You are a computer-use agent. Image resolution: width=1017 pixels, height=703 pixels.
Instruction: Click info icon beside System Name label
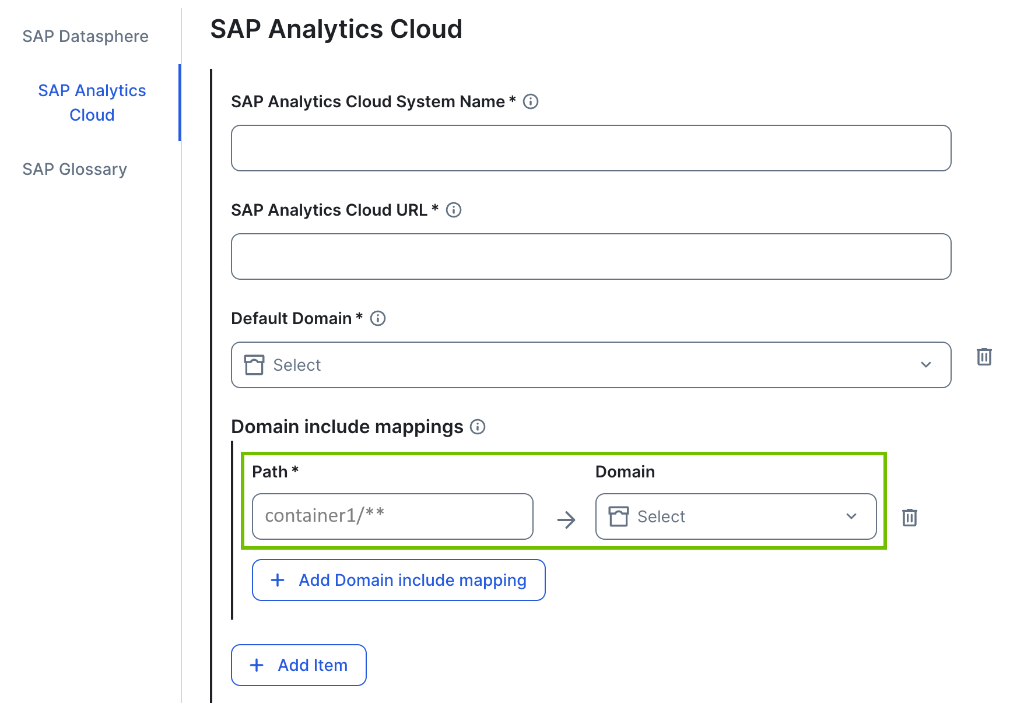pos(530,101)
